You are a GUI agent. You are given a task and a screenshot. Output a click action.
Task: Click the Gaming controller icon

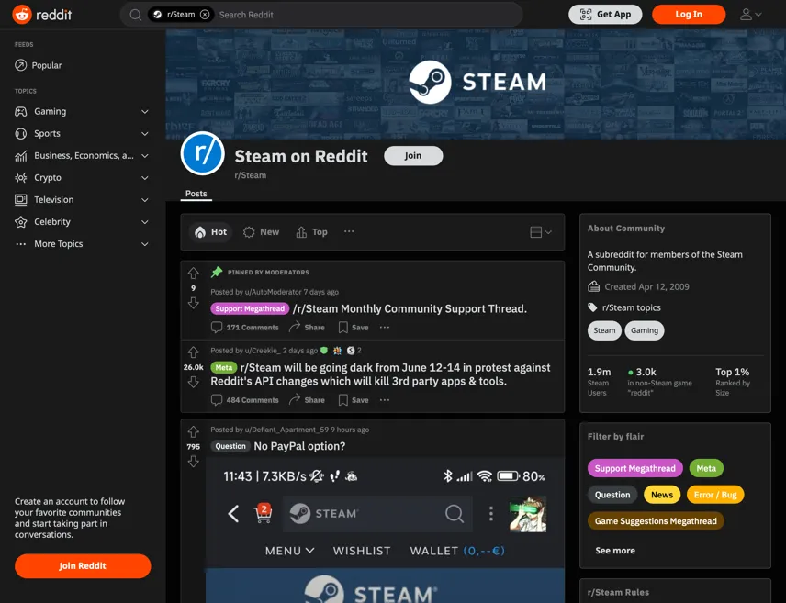[20, 111]
